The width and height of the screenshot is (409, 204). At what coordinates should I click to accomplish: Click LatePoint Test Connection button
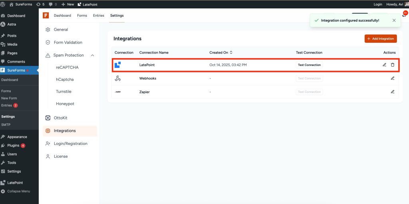[309, 65]
